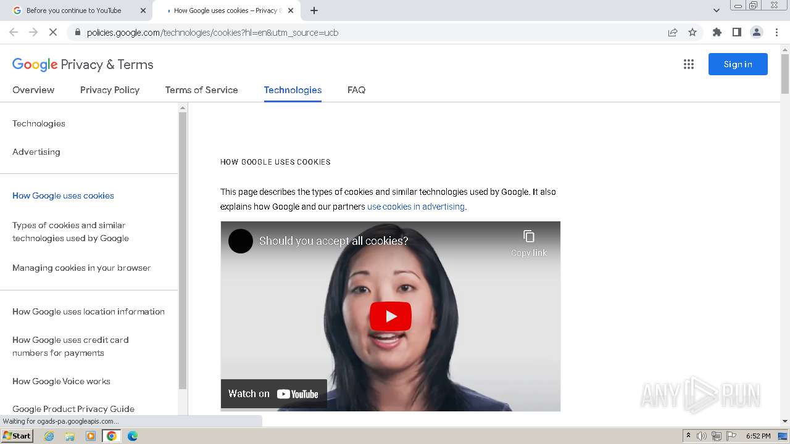Viewport: 790px width, 444px height.
Task: Click video title 'Should you accept all cookies?'
Action: (333, 241)
